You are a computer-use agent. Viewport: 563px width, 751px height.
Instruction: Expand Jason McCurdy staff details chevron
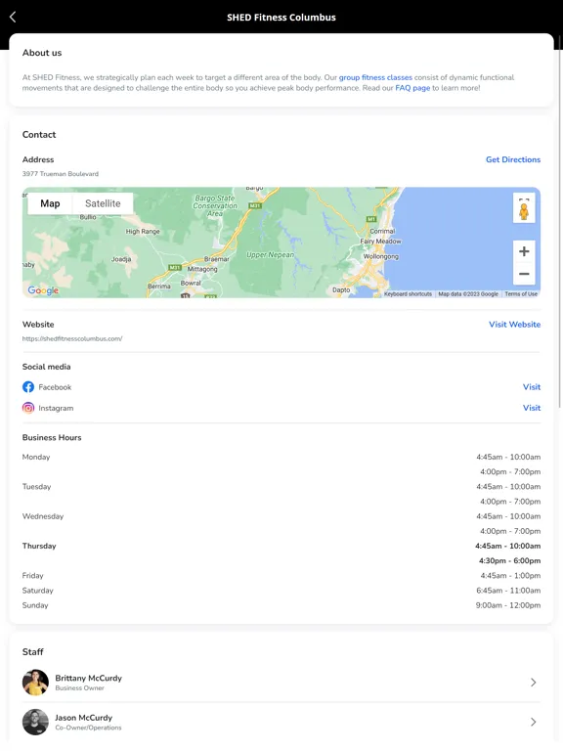point(534,722)
